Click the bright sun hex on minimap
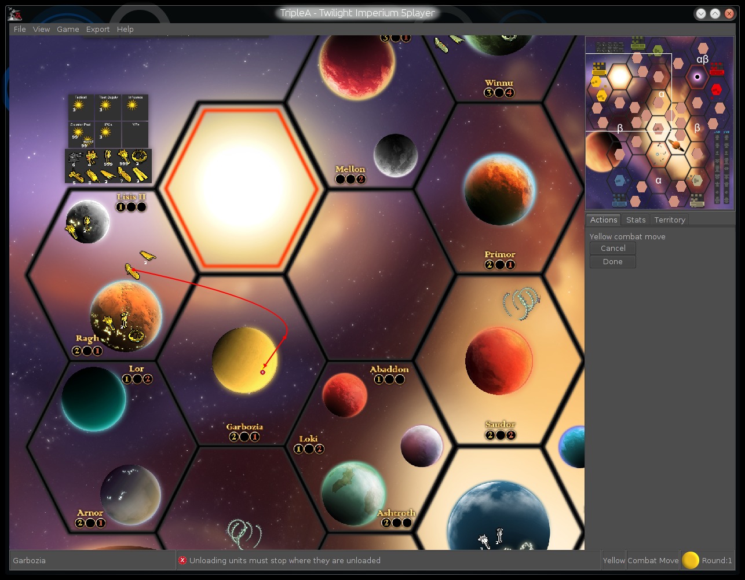The height and width of the screenshot is (580, 745). [619, 76]
